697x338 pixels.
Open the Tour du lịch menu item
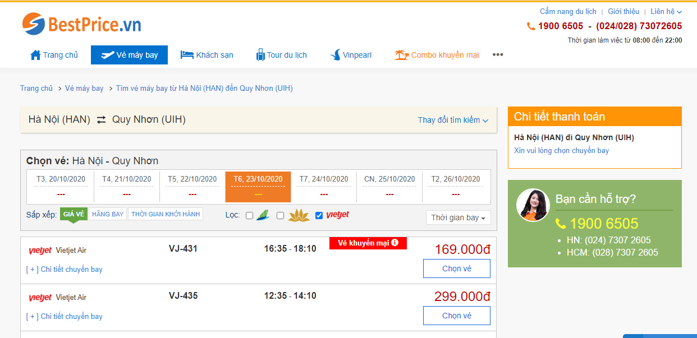tap(281, 55)
